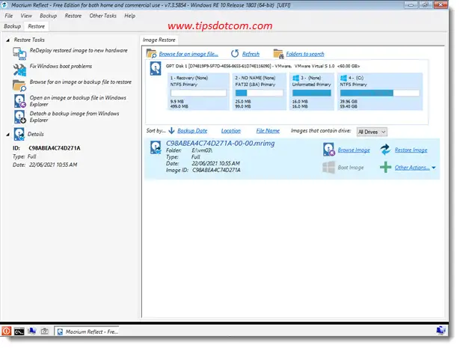The height and width of the screenshot is (348, 460).
Task: Click the Browse Image disk icon
Action: (x=328, y=150)
